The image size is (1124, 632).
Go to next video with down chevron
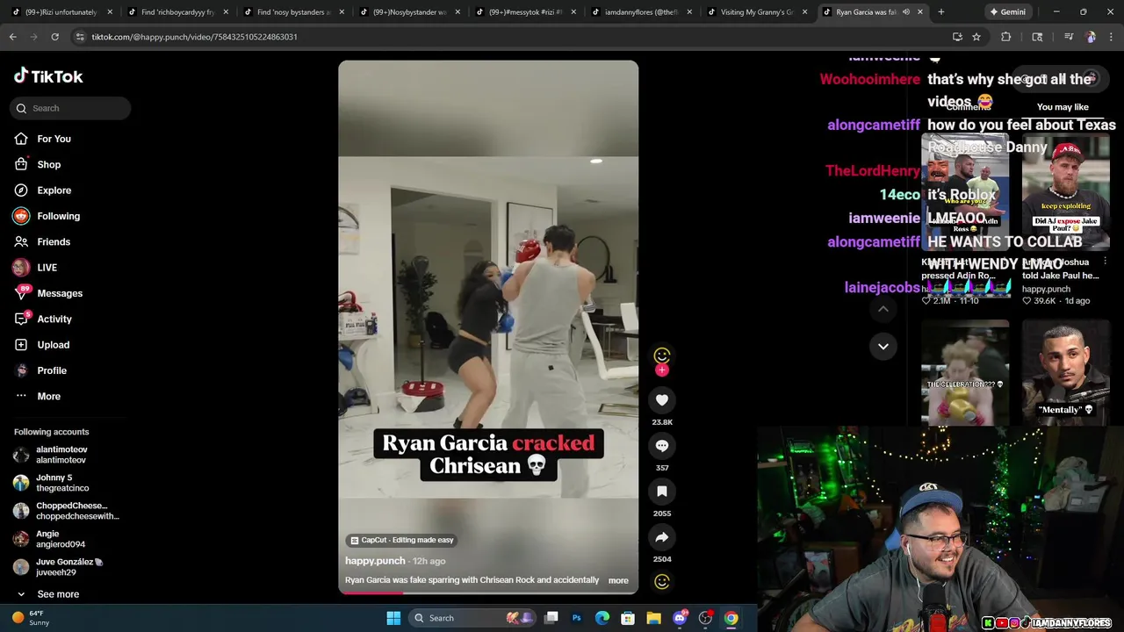click(x=883, y=346)
